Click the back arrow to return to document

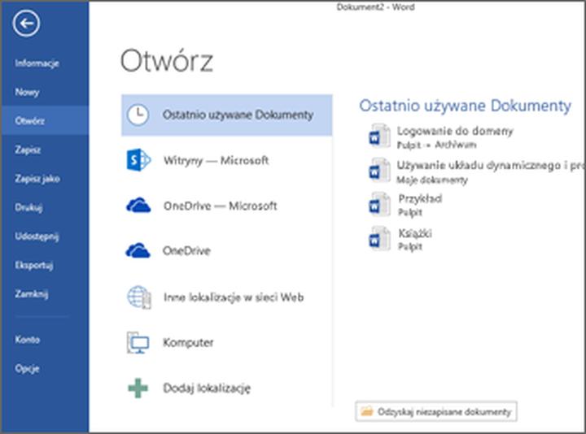click(26, 24)
